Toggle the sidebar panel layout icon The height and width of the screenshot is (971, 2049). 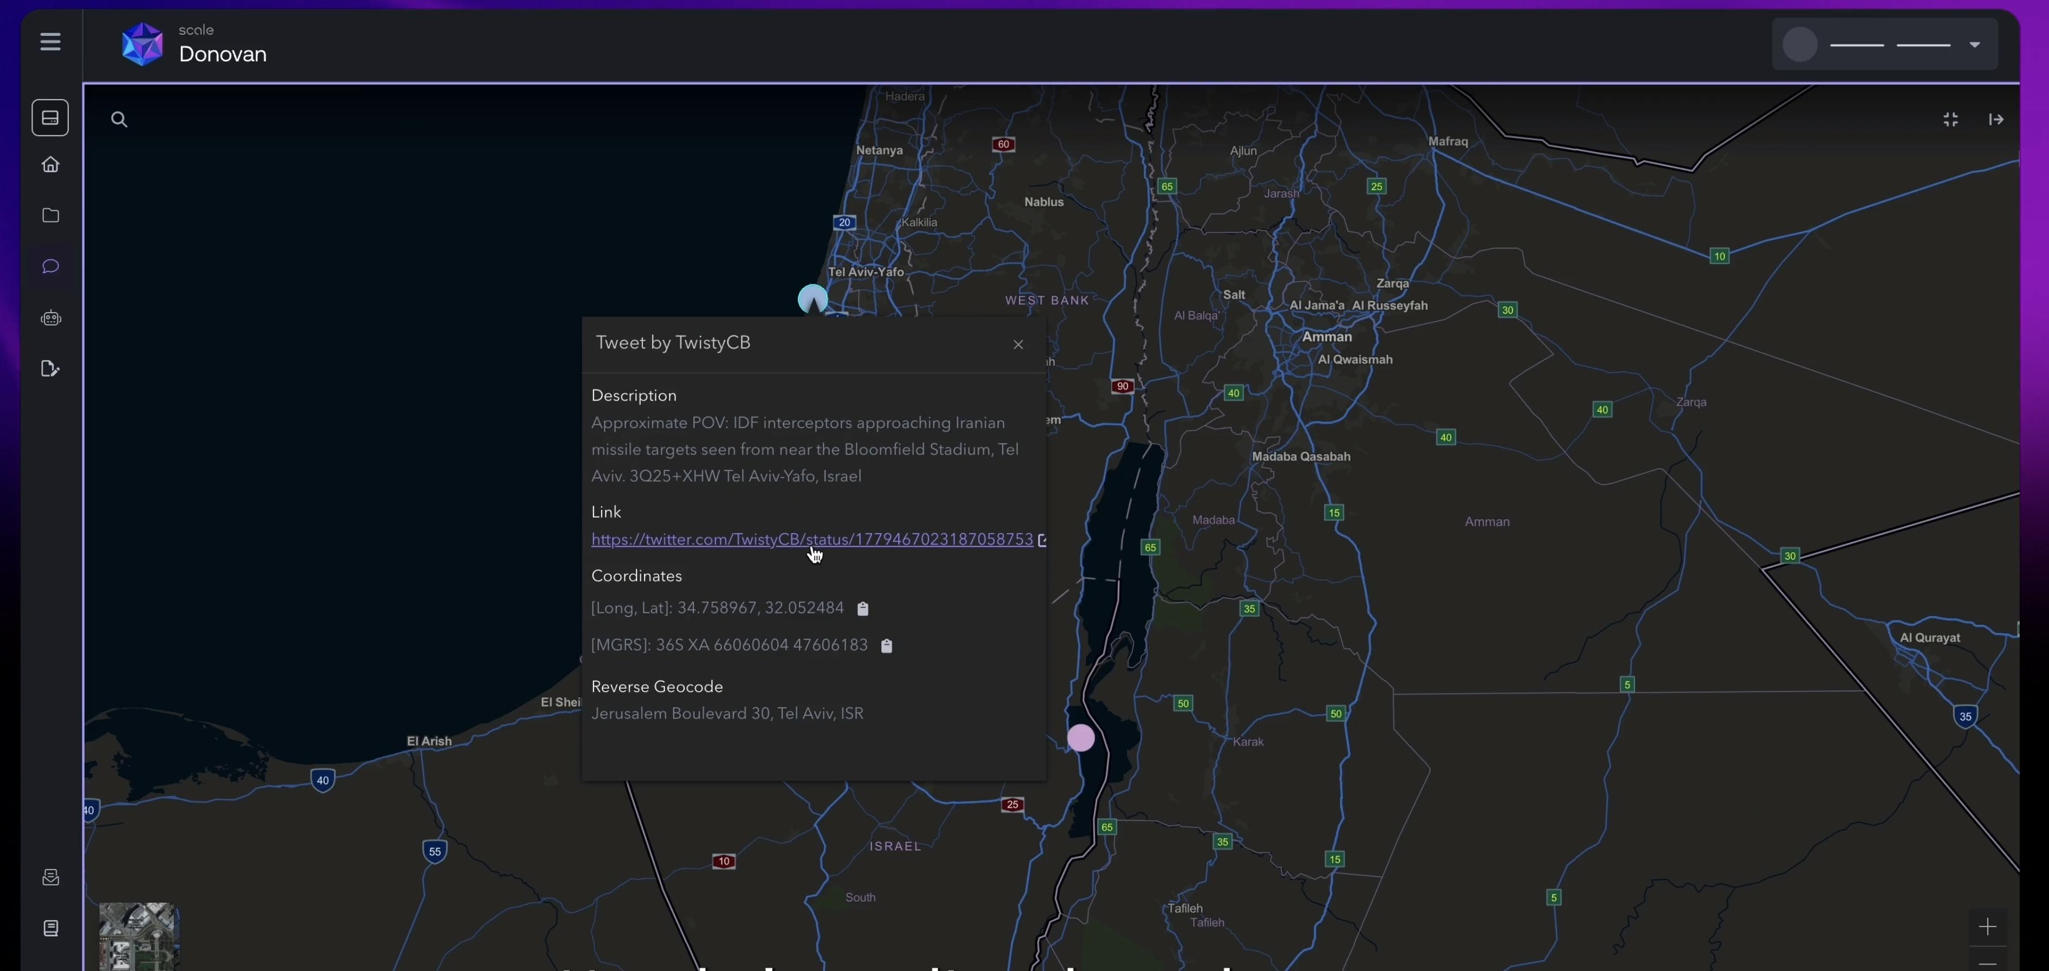pyautogui.click(x=50, y=119)
